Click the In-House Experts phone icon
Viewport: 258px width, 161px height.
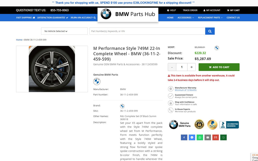click(171, 110)
